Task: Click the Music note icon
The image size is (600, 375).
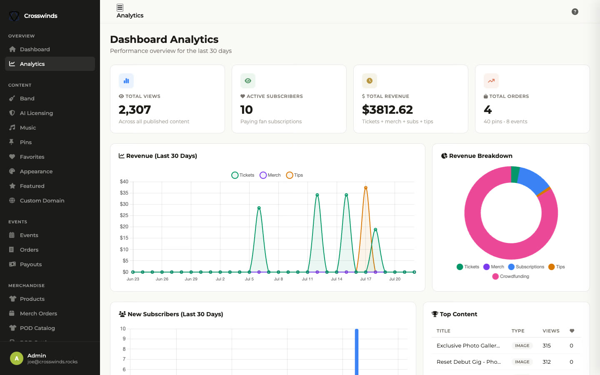Action: pyautogui.click(x=12, y=127)
